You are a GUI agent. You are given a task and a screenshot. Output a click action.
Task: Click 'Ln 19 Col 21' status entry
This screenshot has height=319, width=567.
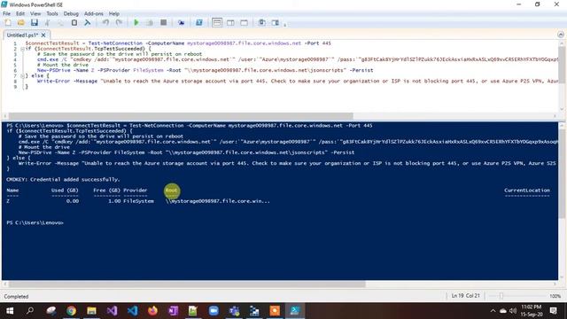(465, 296)
